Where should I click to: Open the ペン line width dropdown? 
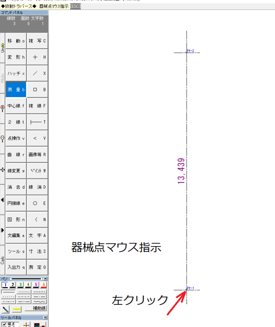point(45,279)
